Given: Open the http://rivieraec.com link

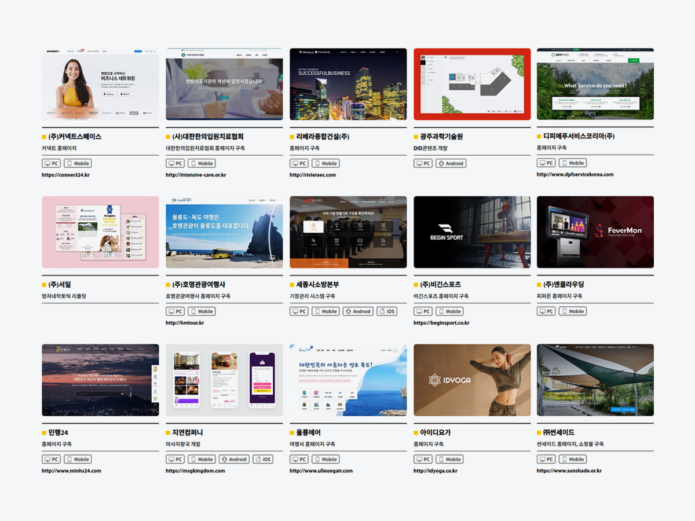Looking at the screenshot, I should [x=312, y=175].
